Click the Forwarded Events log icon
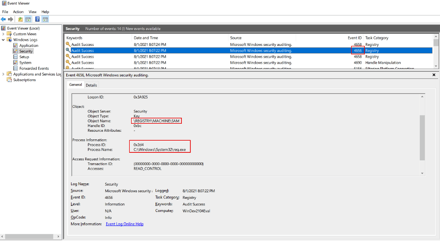The height and width of the screenshot is (241, 440). coord(16,68)
